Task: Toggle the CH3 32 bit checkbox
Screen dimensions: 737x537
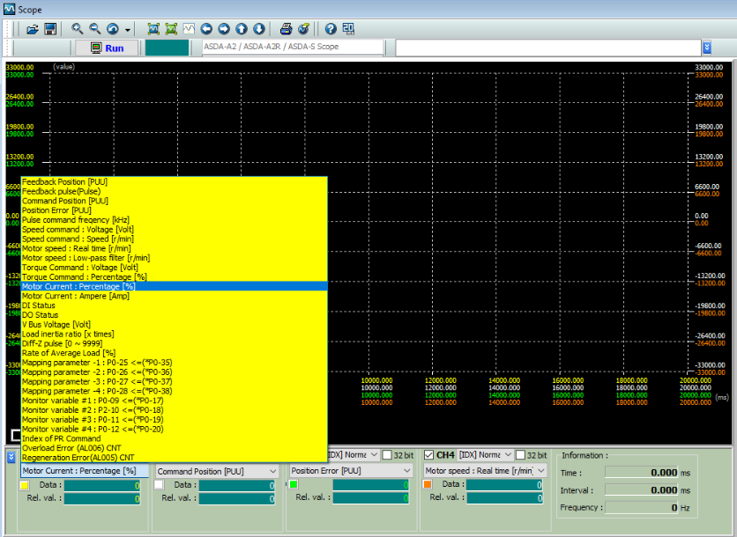Action: click(x=387, y=455)
